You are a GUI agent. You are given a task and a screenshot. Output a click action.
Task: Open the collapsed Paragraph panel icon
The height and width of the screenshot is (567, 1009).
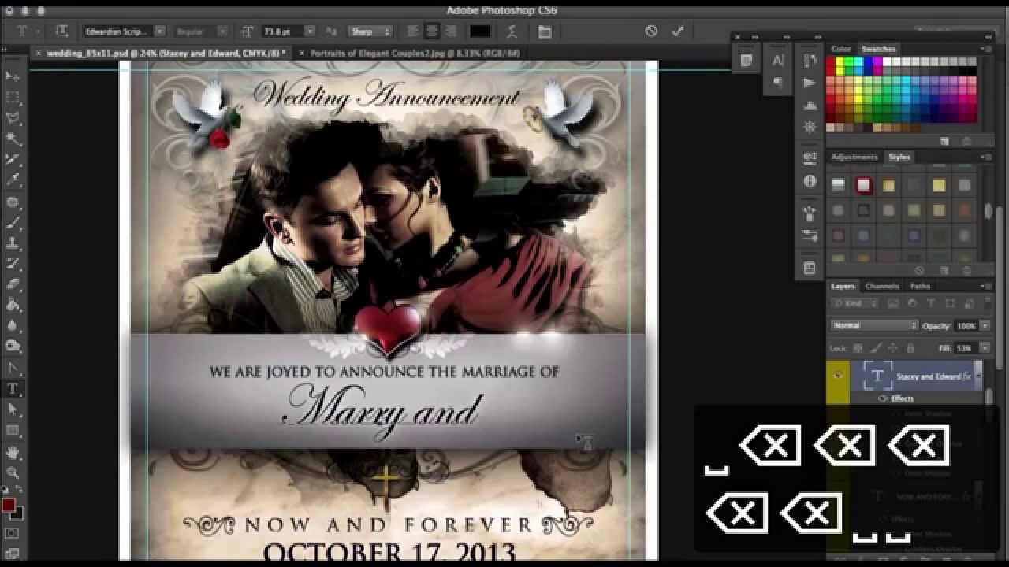click(778, 81)
